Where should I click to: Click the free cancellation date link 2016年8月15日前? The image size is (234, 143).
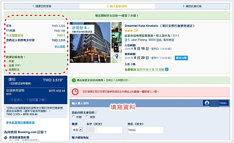pyautogui.click(x=151, y=70)
